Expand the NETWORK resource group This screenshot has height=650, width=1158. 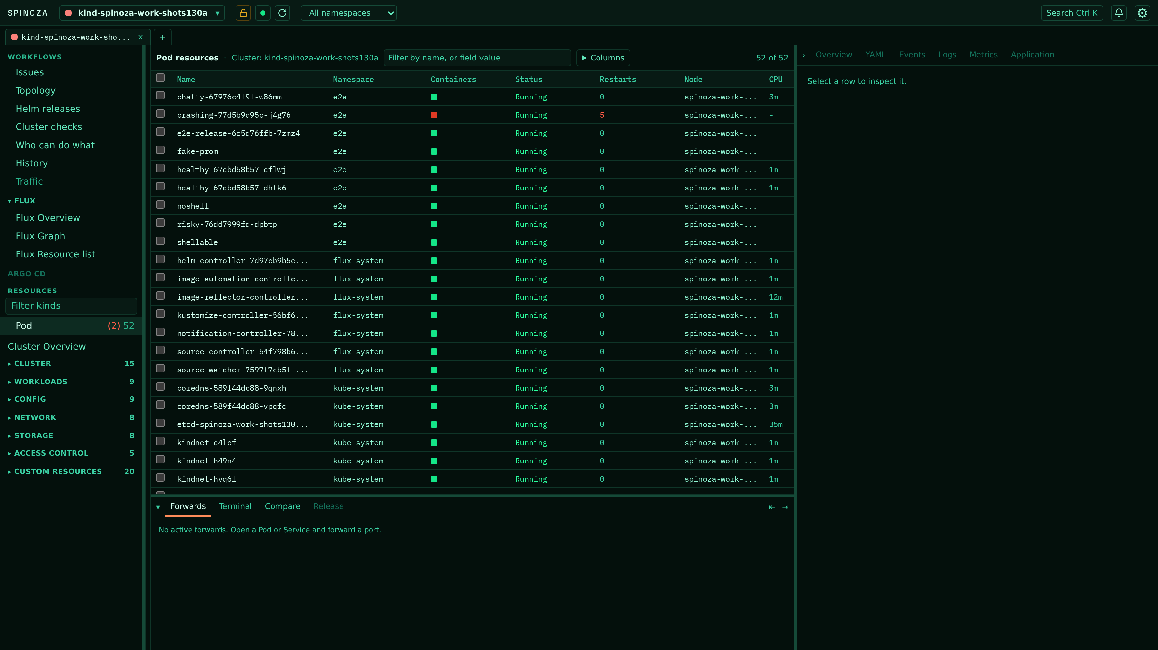71,417
